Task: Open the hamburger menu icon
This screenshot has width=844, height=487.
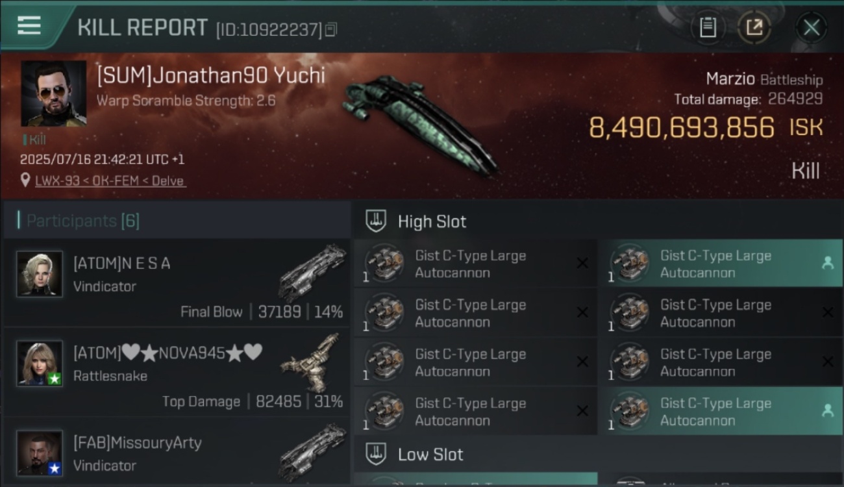Action: [x=29, y=25]
